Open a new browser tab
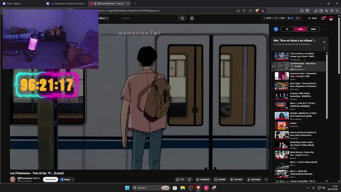This screenshot has height=192, width=341. coord(135,3)
